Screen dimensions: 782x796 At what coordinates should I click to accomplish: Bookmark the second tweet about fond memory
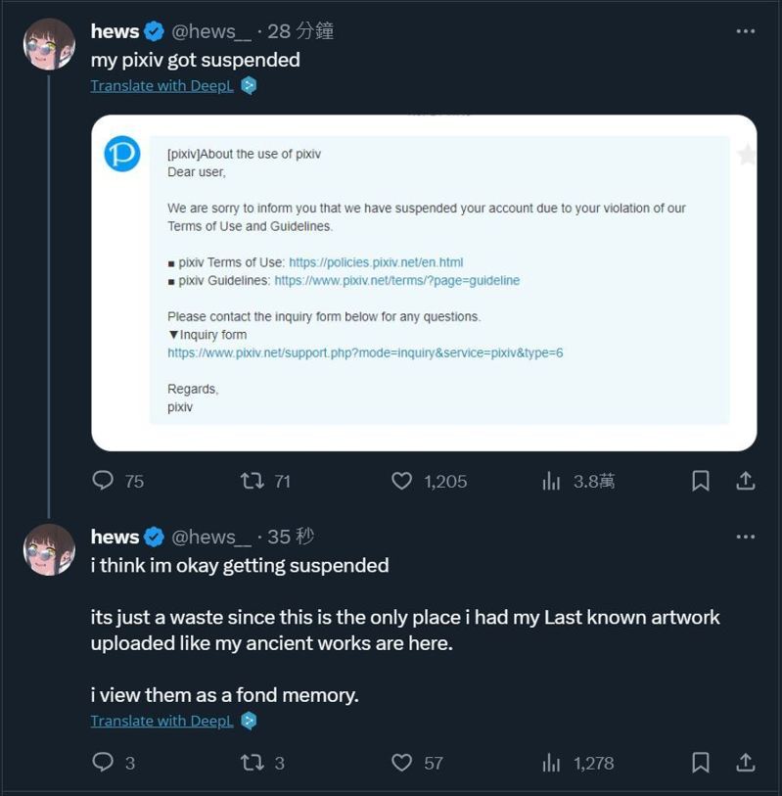[701, 762]
